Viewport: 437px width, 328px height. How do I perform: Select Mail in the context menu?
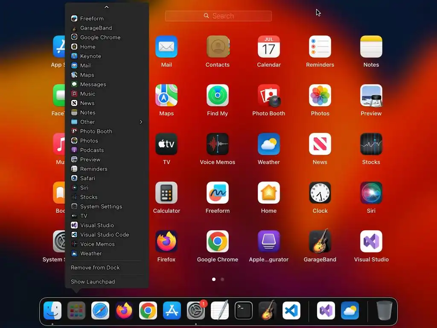click(107, 65)
